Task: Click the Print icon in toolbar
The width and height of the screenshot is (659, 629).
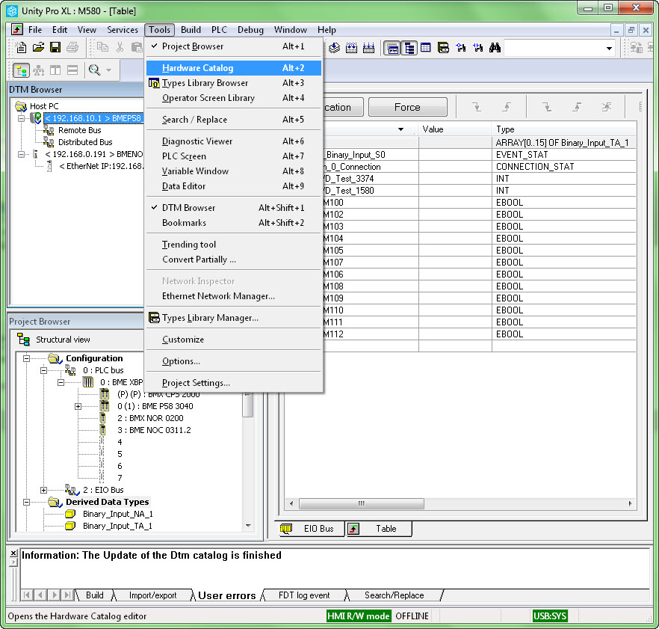Action: tap(72, 47)
